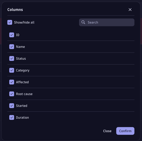142x141 pixels.
Task: Uncheck the Name column checkbox
Action: click(12, 47)
